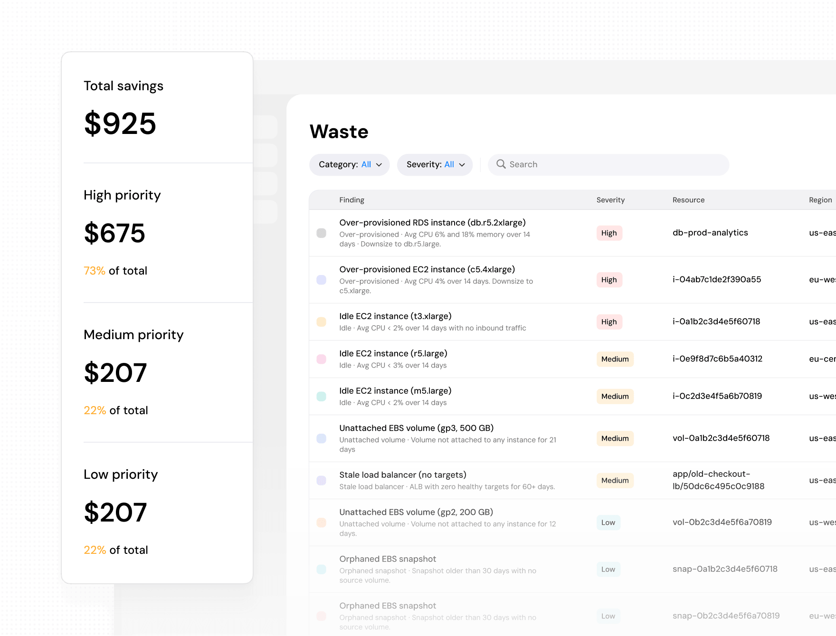Click resource vol-0a1b2c3d4e5f60718

pos(721,438)
